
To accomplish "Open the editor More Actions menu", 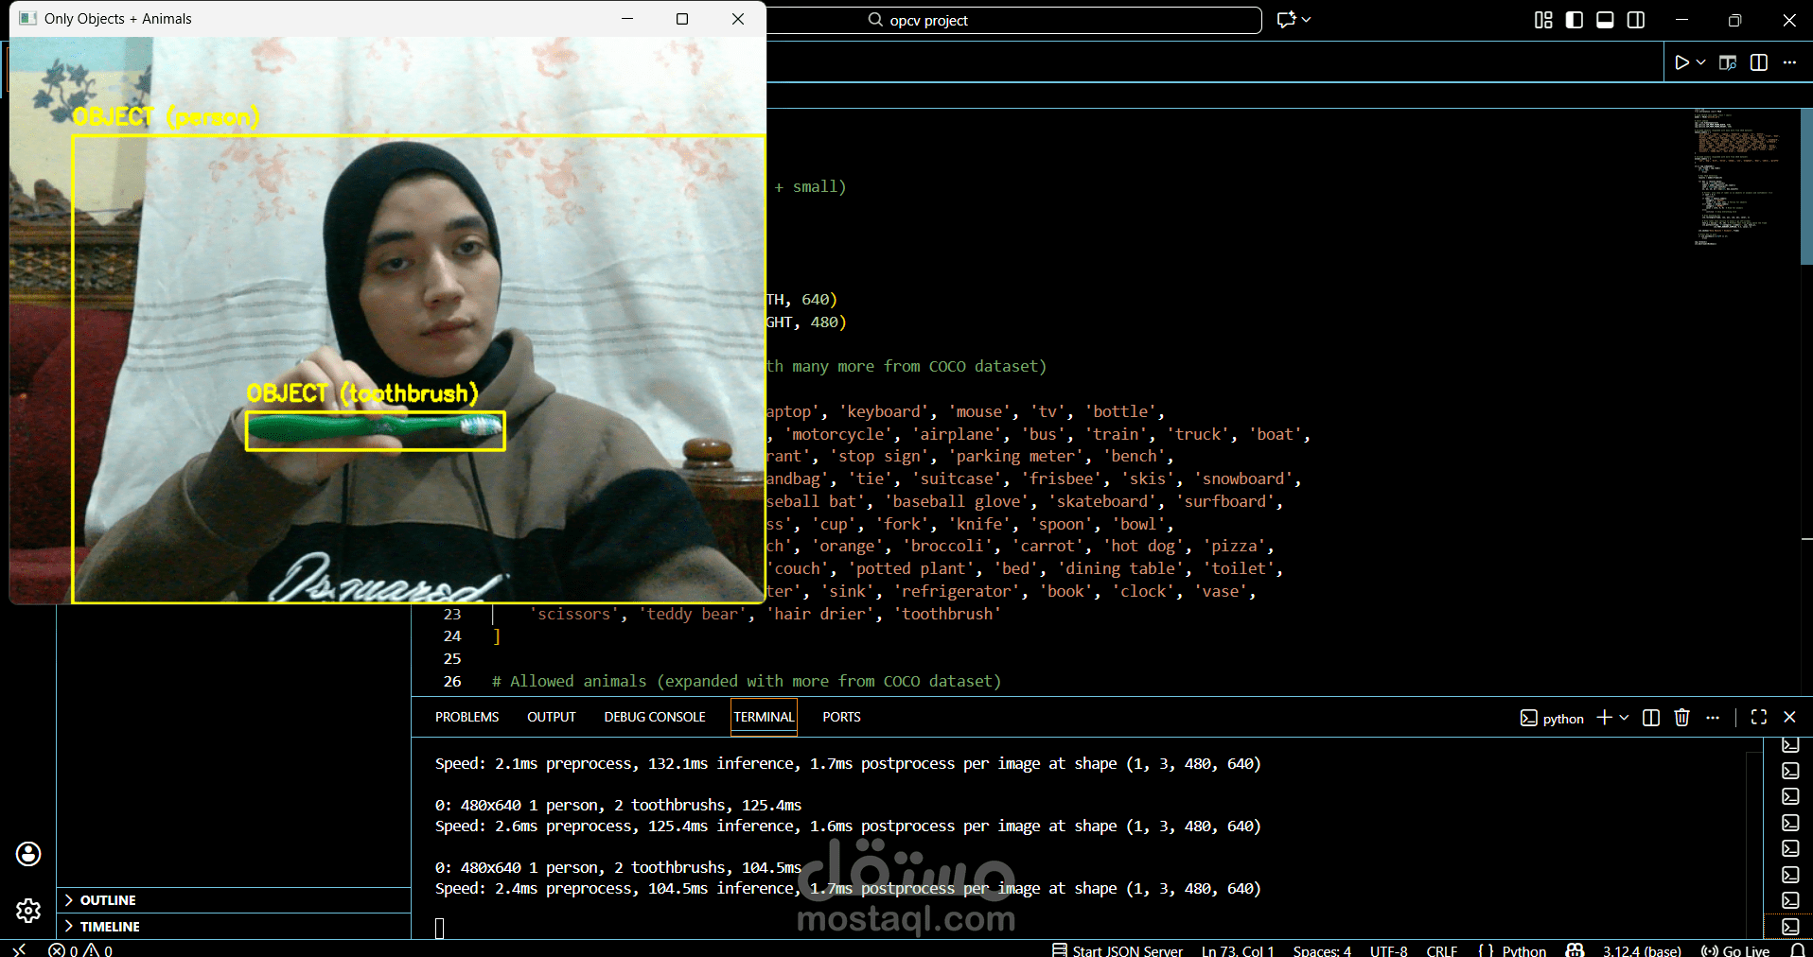I will [1789, 62].
